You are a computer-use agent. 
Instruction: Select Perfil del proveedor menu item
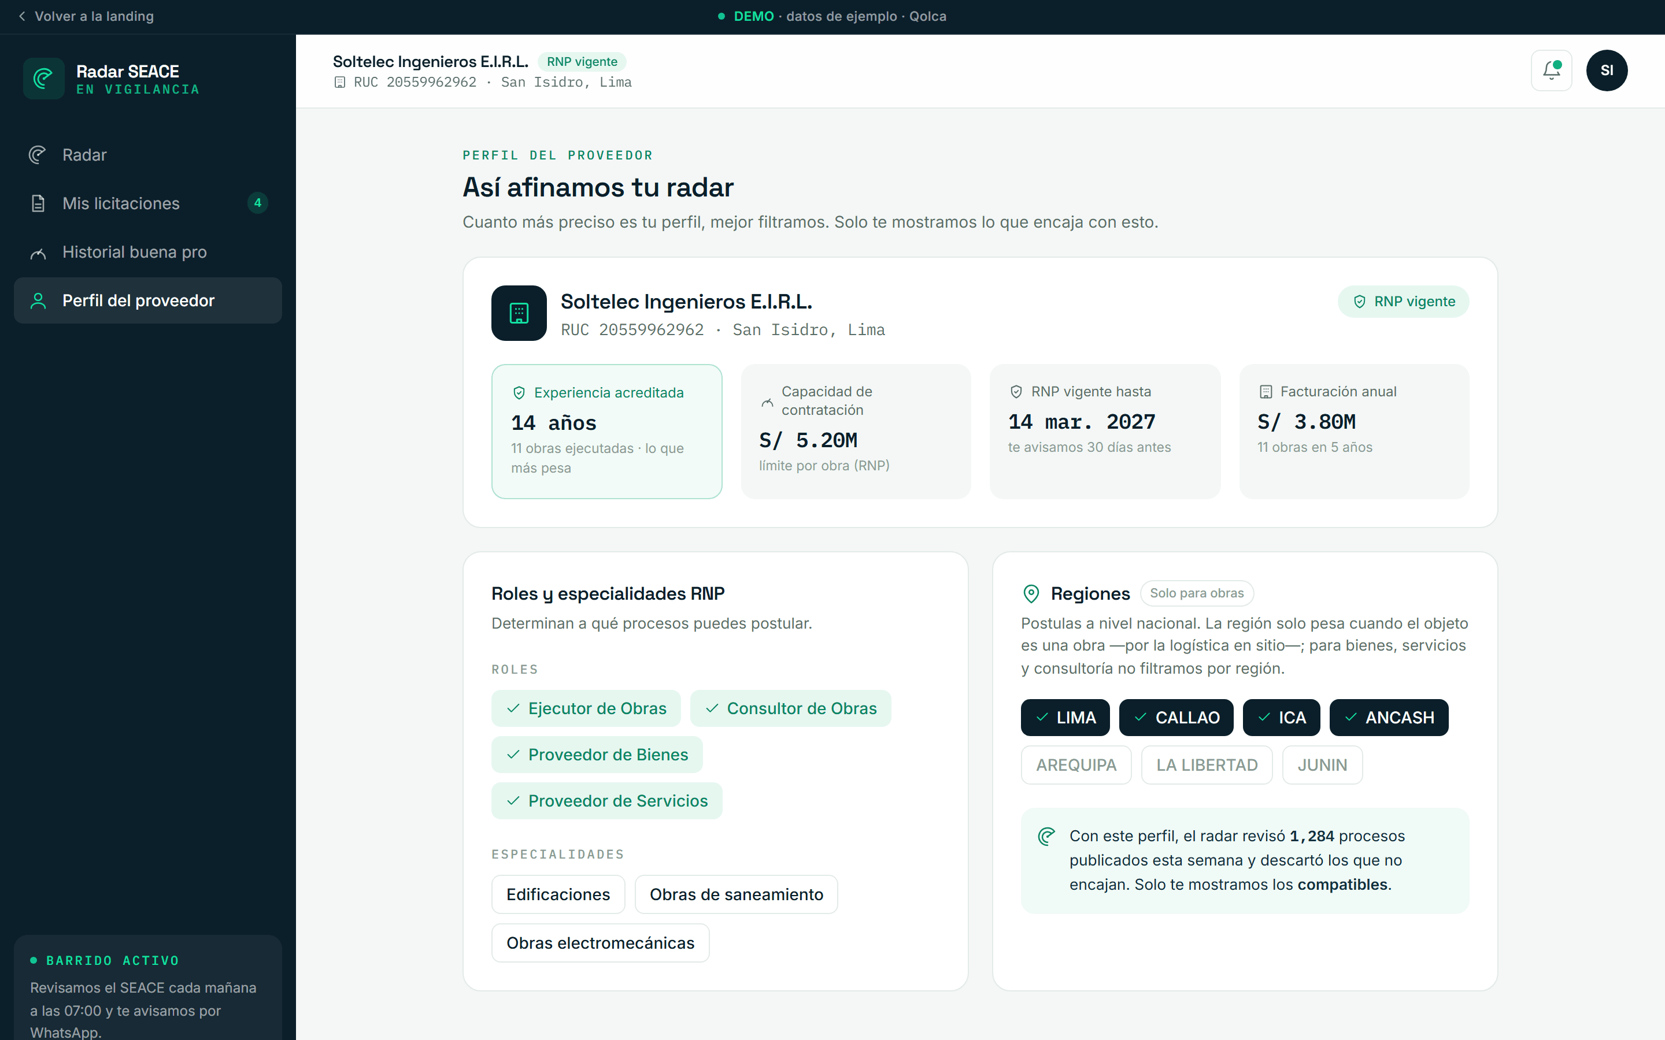pos(148,300)
